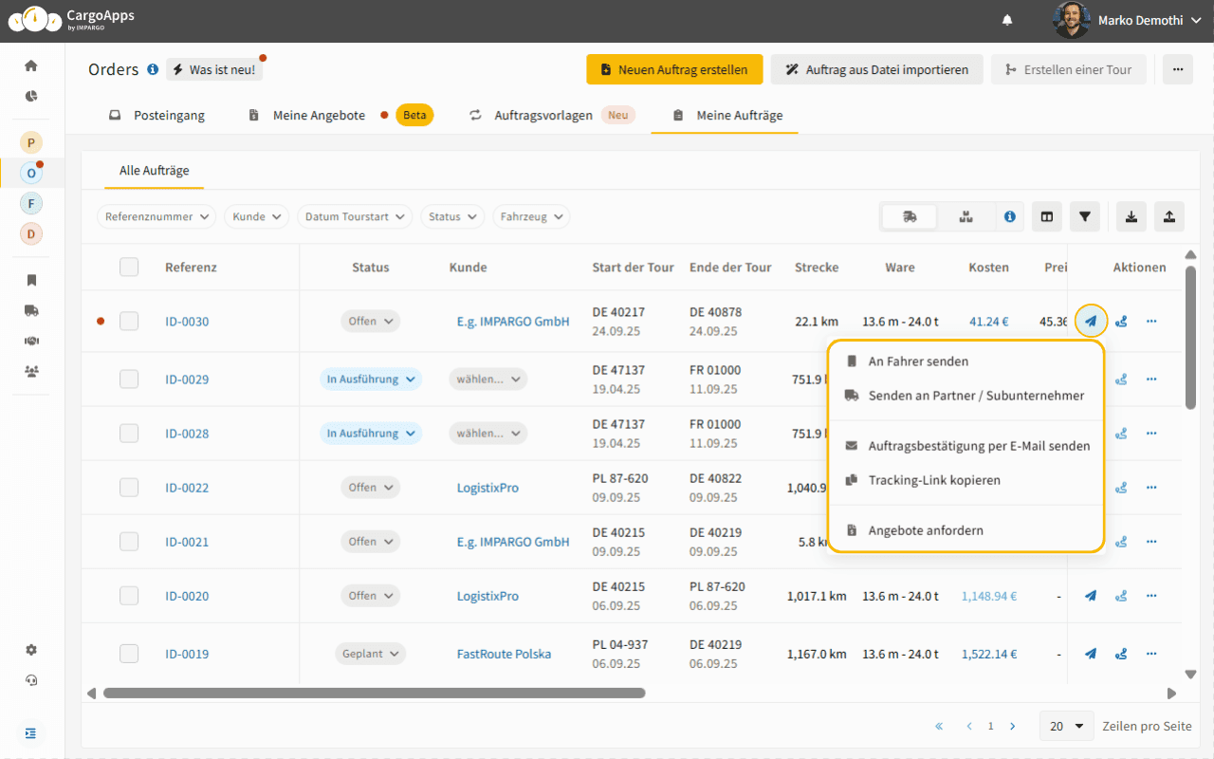This screenshot has height=759, width=1214.
Task: Tick the checkbox for ID-0030
Action: click(x=129, y=322)
